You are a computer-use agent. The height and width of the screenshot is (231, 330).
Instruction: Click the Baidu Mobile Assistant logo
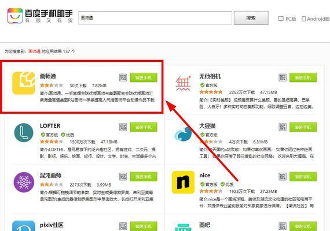(x=40, y=16)
